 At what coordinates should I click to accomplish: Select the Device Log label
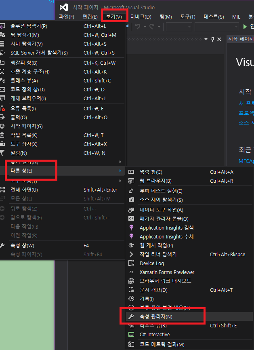pyautogui.click(x=152, y=264)
